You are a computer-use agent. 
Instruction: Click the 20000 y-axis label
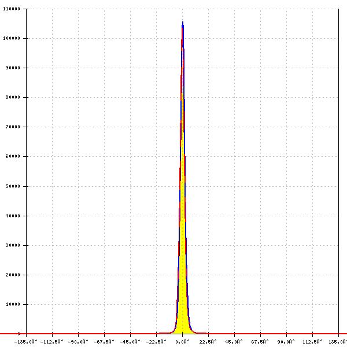point(13,275)
